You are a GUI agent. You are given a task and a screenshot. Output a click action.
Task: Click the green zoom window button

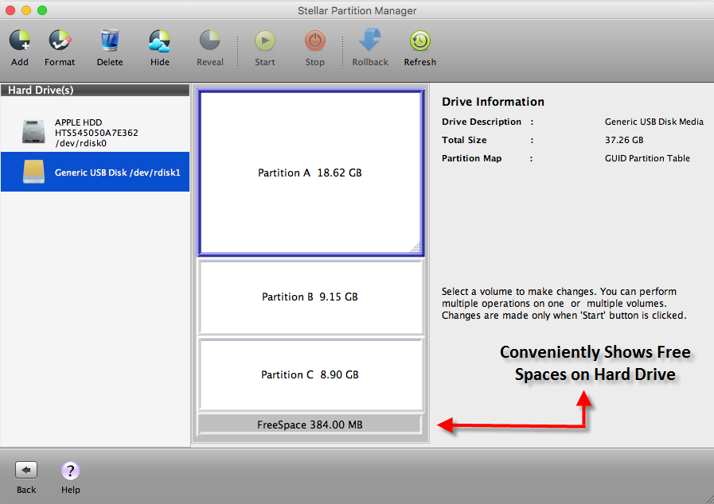pos(42,10)
